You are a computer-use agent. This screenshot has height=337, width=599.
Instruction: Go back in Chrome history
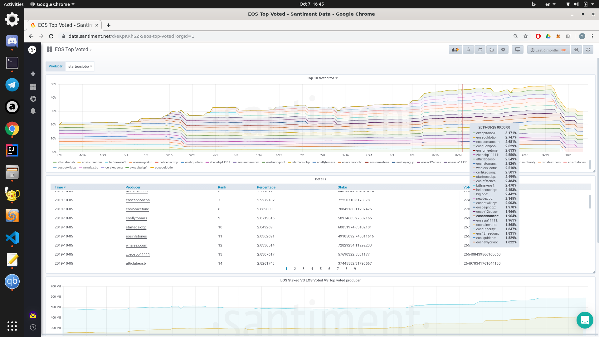[31, 36]
